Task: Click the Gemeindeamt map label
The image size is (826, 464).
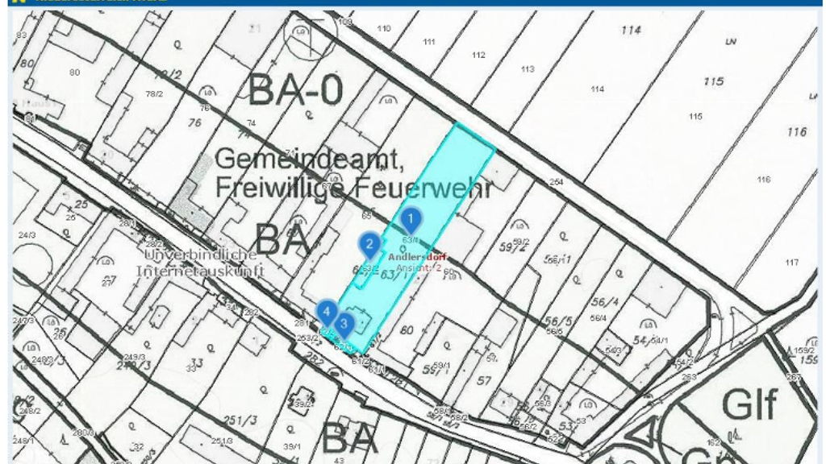Action: click(310, 159)
